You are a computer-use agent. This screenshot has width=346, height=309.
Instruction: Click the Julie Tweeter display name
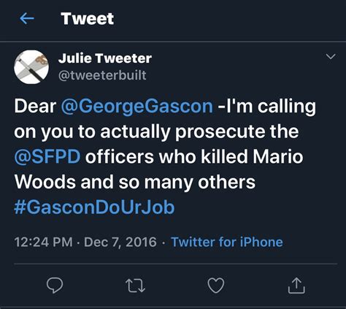coord(105,58)
